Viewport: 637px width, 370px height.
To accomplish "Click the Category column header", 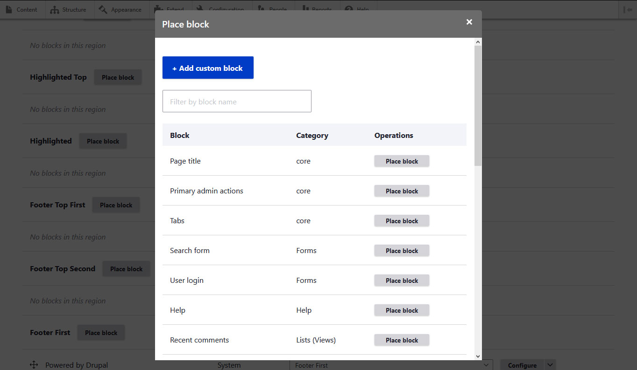I will (x=312, y=136).
